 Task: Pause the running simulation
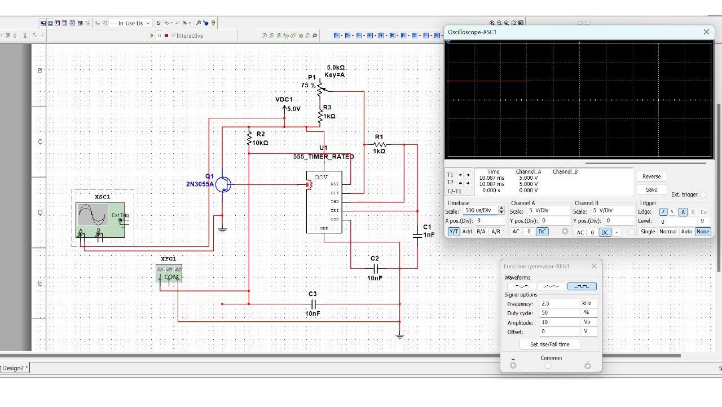pos(160,35)
